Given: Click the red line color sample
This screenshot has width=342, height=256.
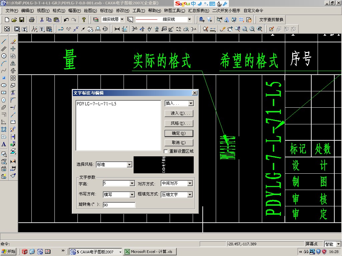Looking at the screenshot, I should (x=146, y=20).
